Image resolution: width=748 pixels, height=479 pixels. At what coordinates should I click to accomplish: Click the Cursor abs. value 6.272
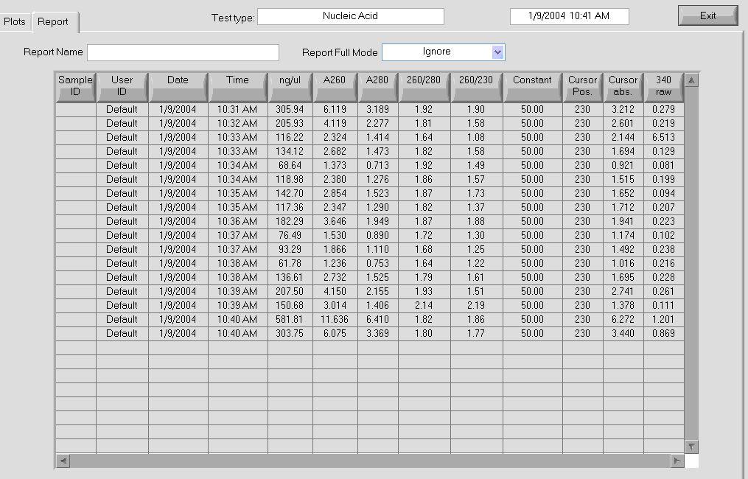[x=623, y=319]
